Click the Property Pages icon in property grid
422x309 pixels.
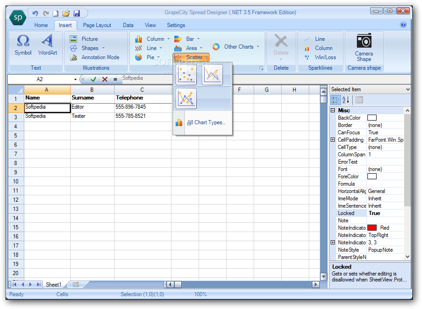click(359, 100)
